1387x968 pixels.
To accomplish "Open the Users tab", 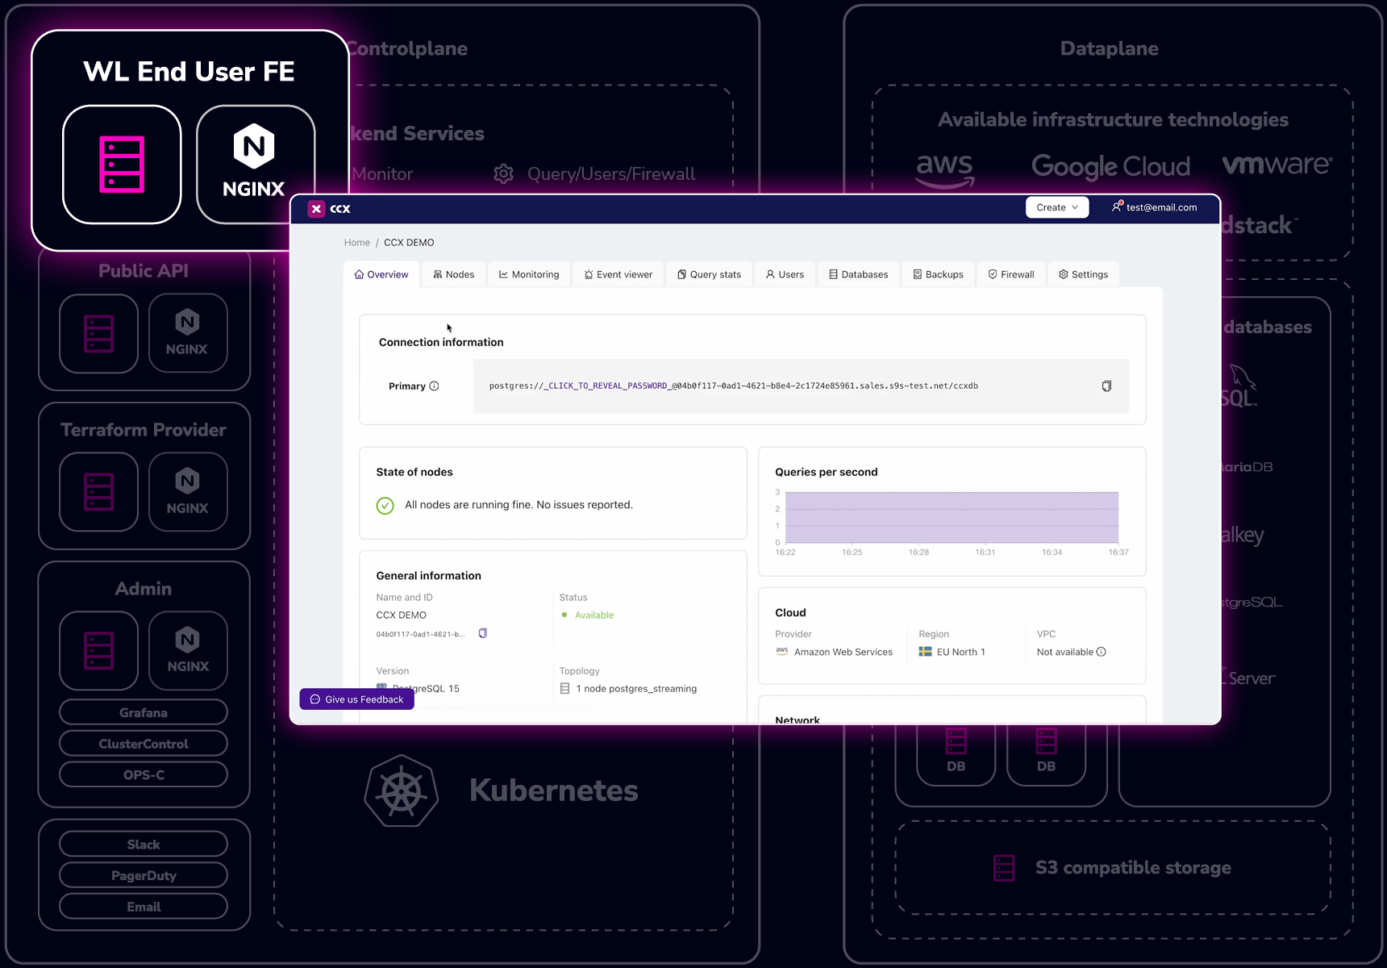I will [785, 274].
